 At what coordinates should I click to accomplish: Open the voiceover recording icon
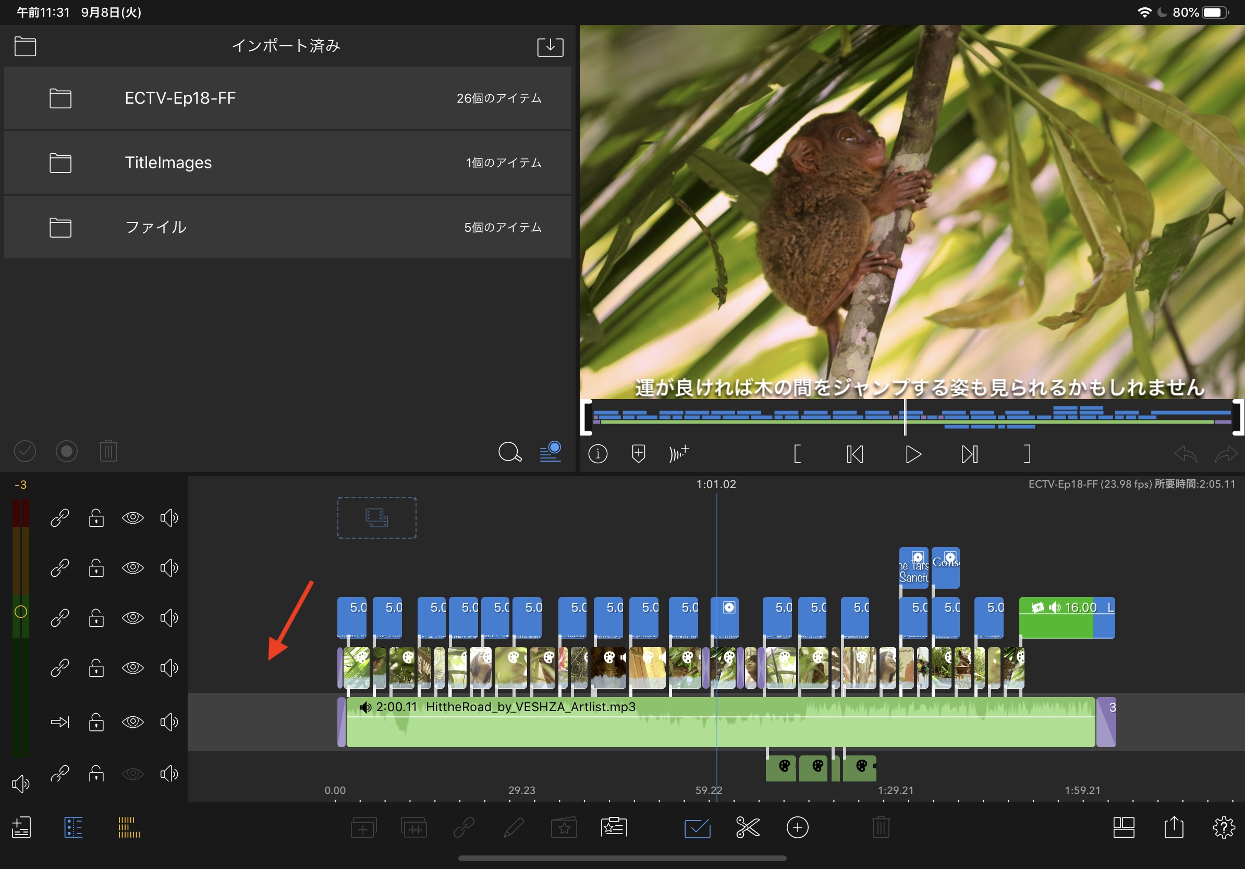click(678, 453)
